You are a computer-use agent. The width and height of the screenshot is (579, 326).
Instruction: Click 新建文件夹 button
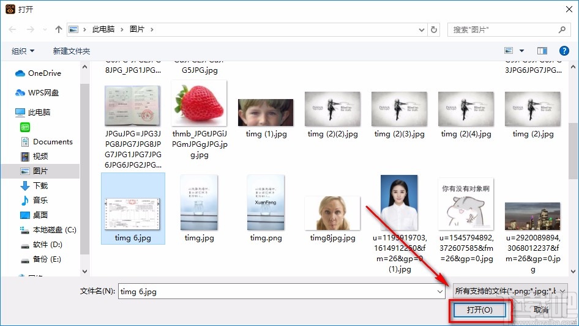pyautogui.click(x=71, y=51)
